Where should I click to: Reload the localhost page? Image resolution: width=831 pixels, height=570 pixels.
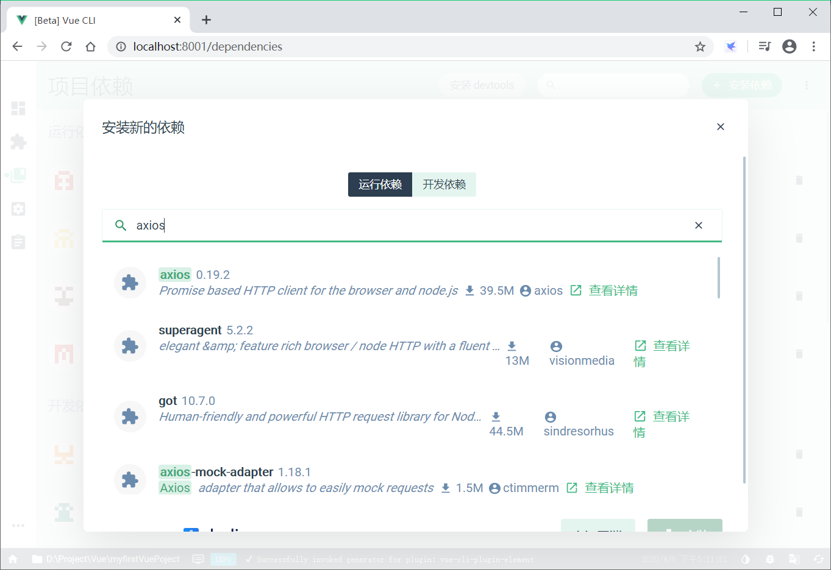[66, 46]
